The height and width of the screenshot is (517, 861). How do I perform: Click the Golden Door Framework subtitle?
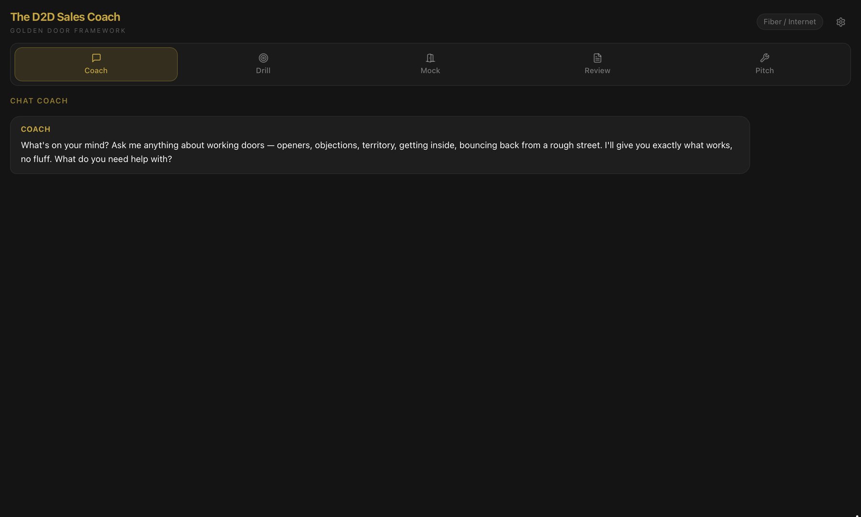pyautogui.click(x=68, y=31)
